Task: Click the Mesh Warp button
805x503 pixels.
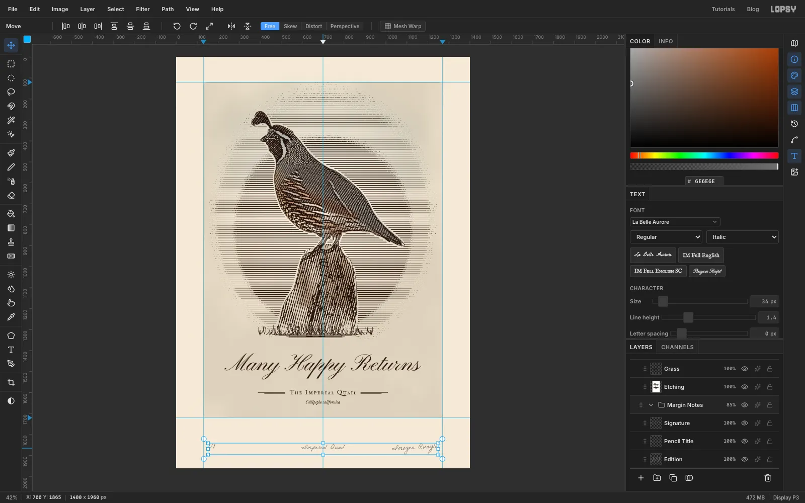Action: [x=403, y=26]
